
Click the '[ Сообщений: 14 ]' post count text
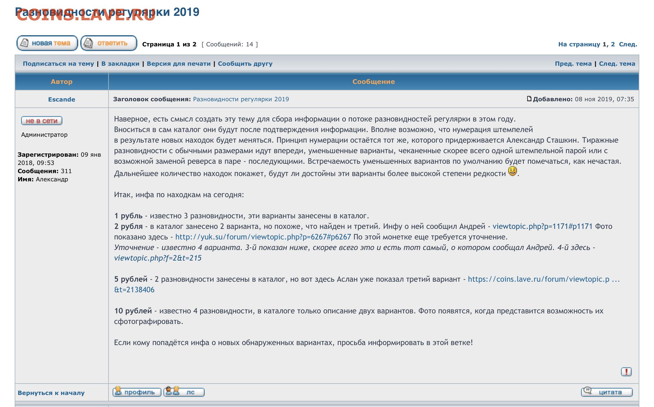(230, 44)
